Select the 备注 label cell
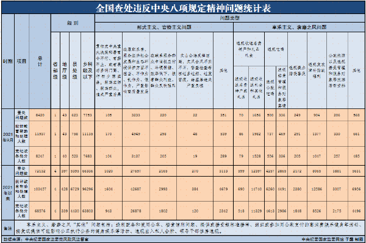Image resolution: width=366 pixels, height=243 pixels. coord(8,228)
